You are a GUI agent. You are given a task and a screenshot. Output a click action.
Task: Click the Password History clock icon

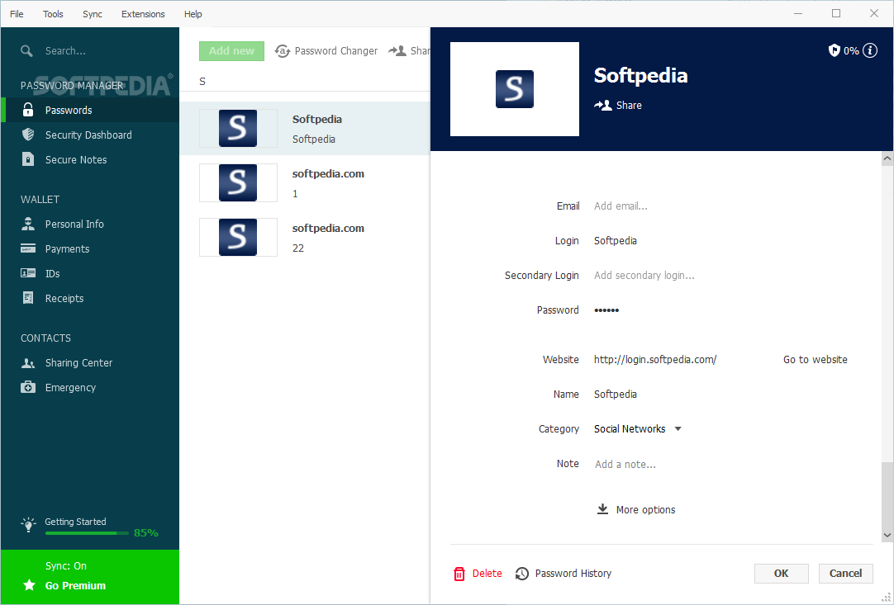[521, 574]
